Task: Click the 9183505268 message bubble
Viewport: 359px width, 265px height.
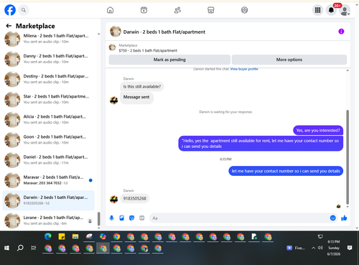Action: [x=134, y=198]
